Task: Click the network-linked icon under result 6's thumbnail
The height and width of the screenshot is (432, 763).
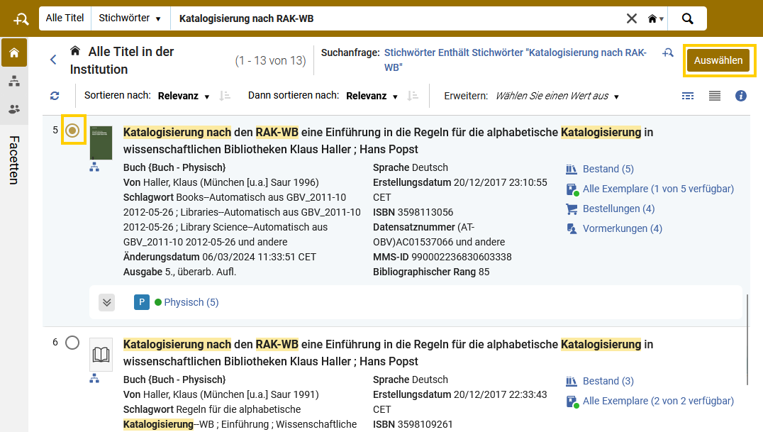Action: point(94,378)
